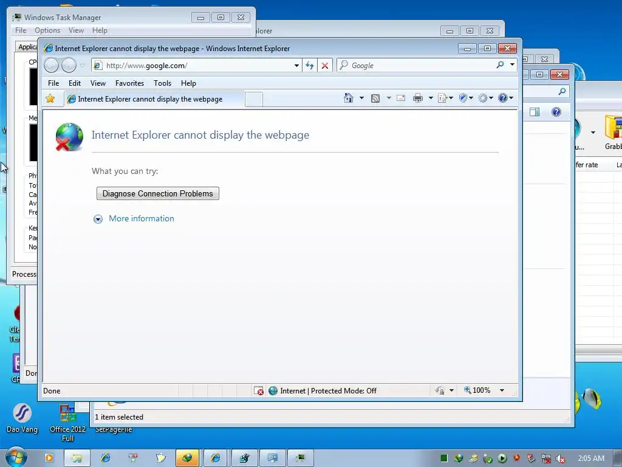The height and width of the screenshot is (467, 622).
Task: Open the Print options dropdown arrow
Action: 431,98
